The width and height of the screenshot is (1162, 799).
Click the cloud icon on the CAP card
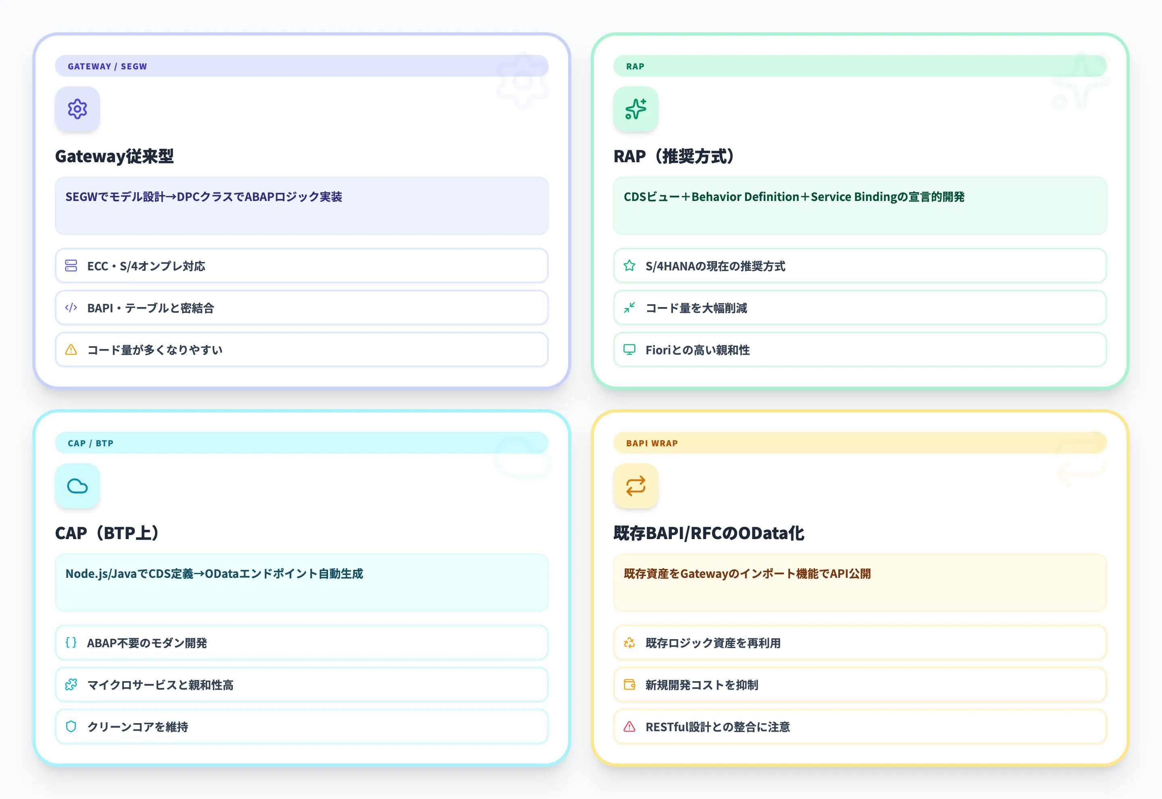(x=77, y=485)
